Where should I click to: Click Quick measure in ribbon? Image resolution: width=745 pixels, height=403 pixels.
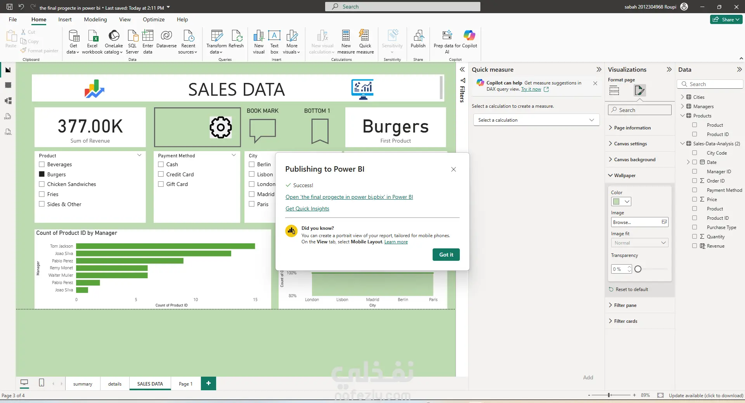365,42
